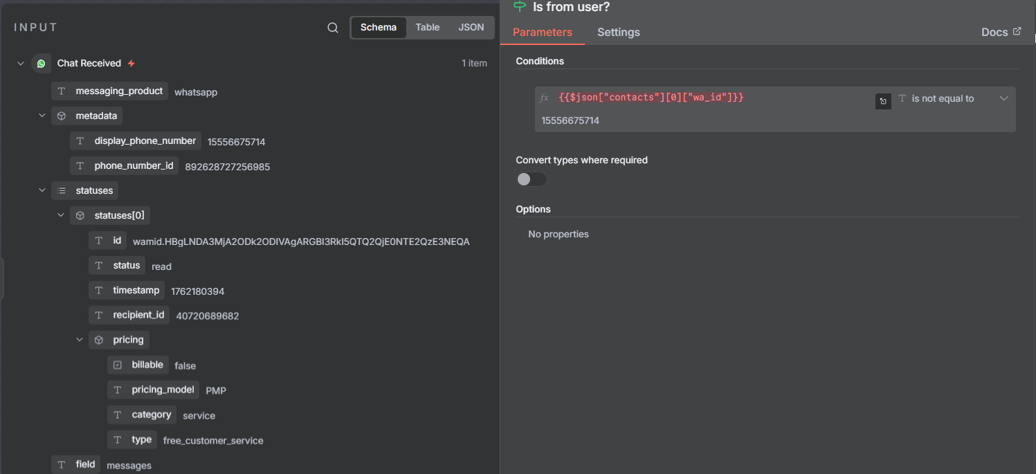
Task: Click the green node icon beside title
Action: [520, 7]
